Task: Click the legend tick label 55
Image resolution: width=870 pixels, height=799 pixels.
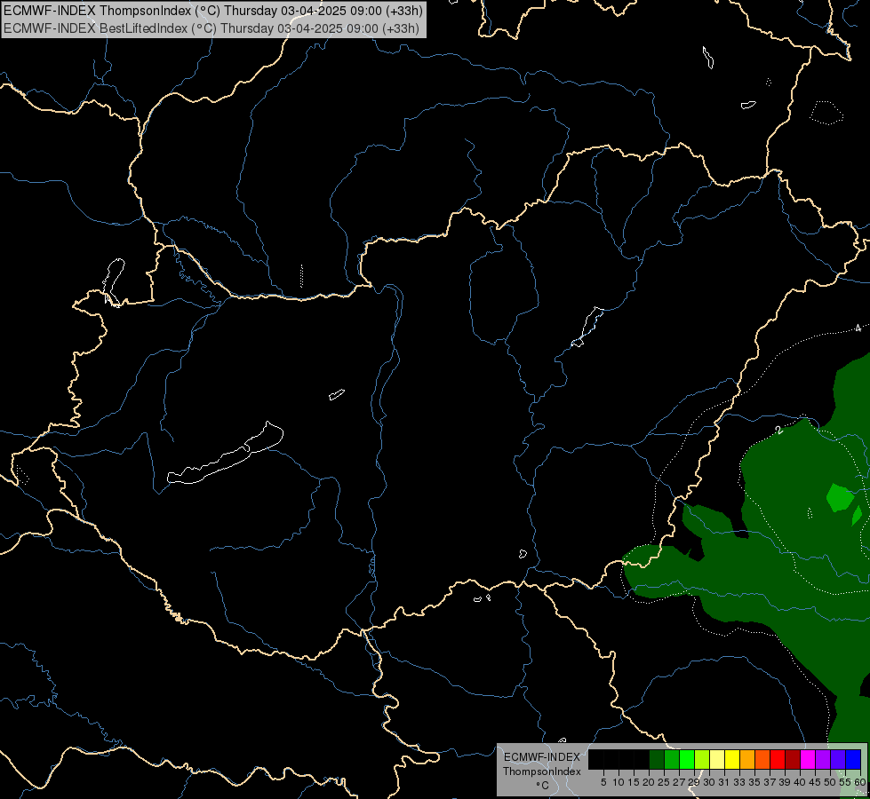Action: [846, 782]
